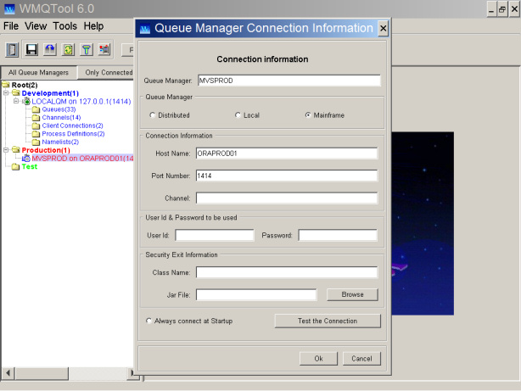Screen dimensions: 521x391
Task: Click the Queues(33) folder icon
Action: pos(36,109)
